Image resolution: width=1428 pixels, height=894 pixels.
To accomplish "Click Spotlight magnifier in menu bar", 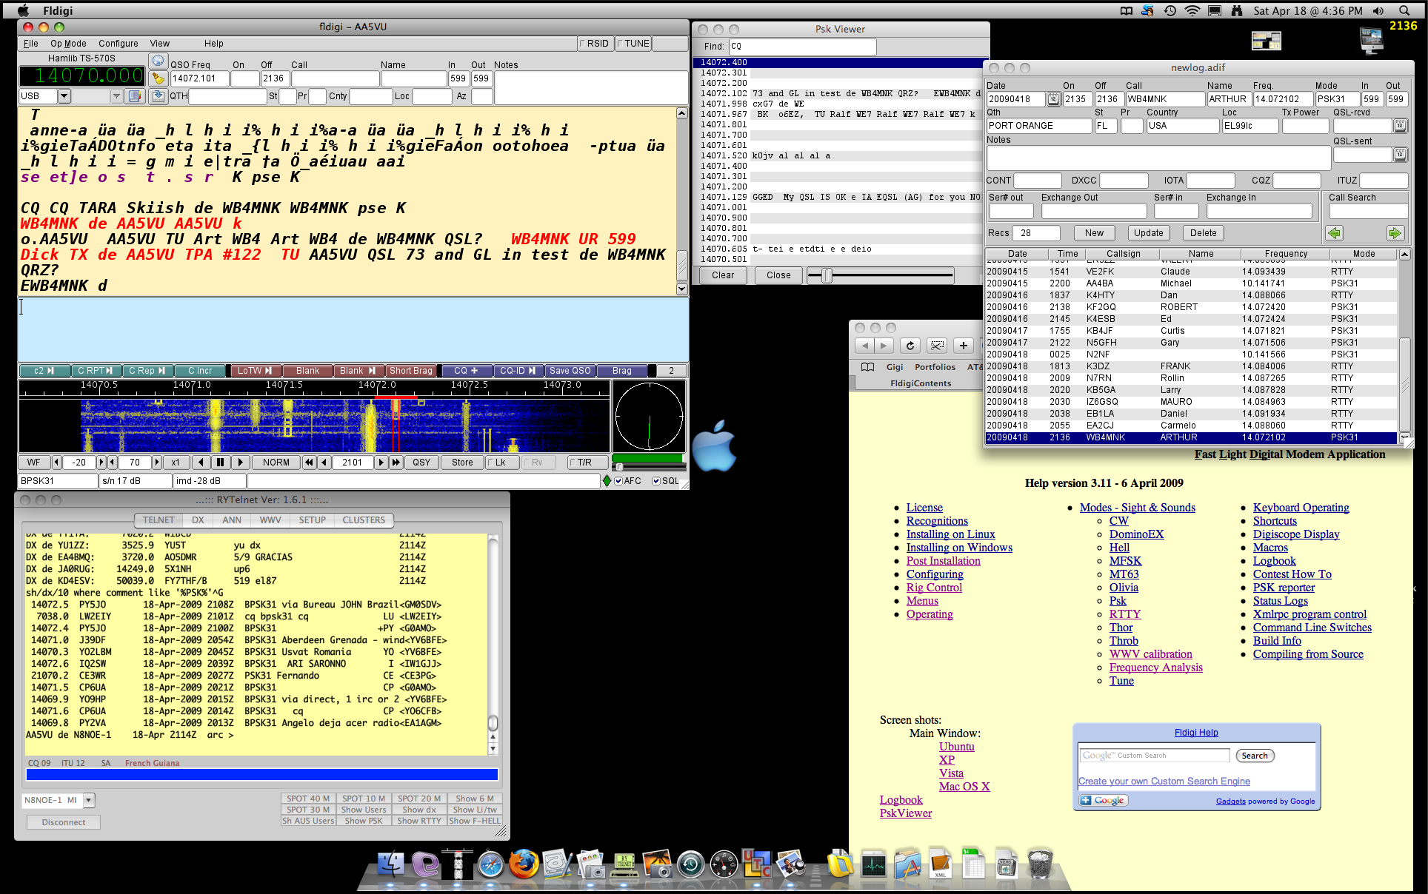I will 1404,10.
